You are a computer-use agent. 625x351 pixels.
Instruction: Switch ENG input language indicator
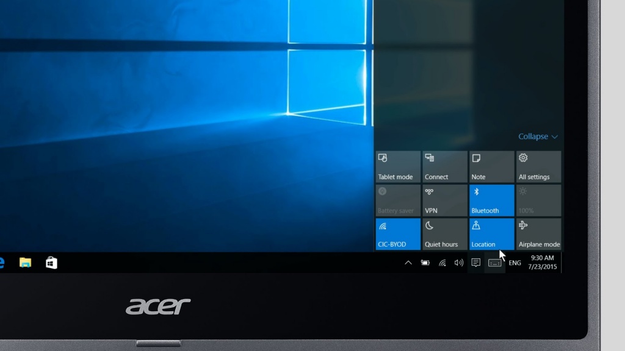tap(515, 263)
